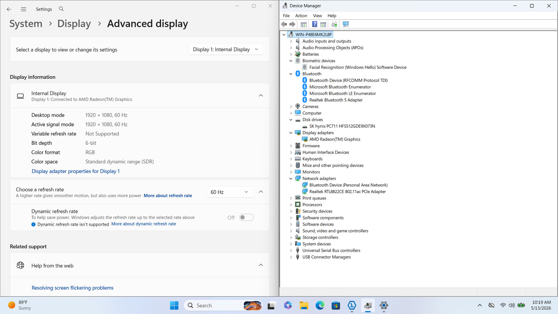Select the Human Interface Devices row
The image size is (558, 314).
[325, 152]
